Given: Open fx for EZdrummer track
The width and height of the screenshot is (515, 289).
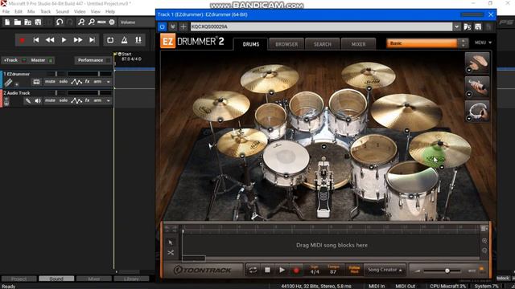Looking at the screenshot, I should (87, 82).
